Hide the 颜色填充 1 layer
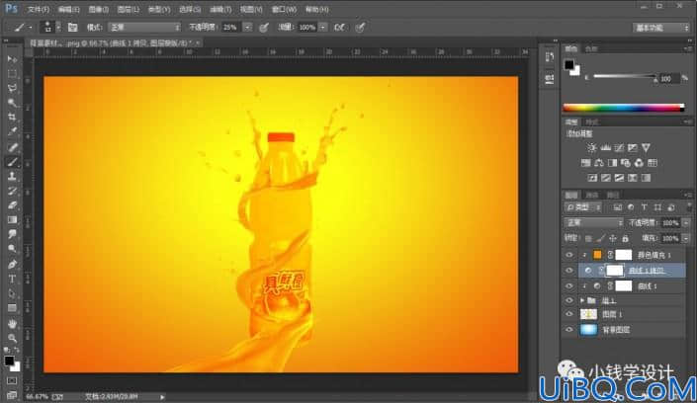Image resolution: width=697 pixels, height=403 pixels. (x=569, y=255)
